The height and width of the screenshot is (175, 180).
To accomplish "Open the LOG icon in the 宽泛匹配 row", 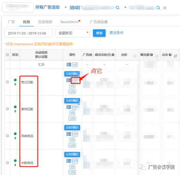I will tap(72, 92).
